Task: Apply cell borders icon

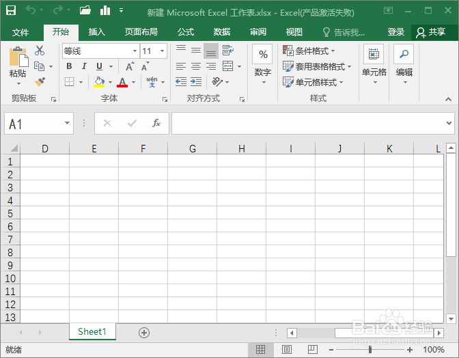Action: 70,82
